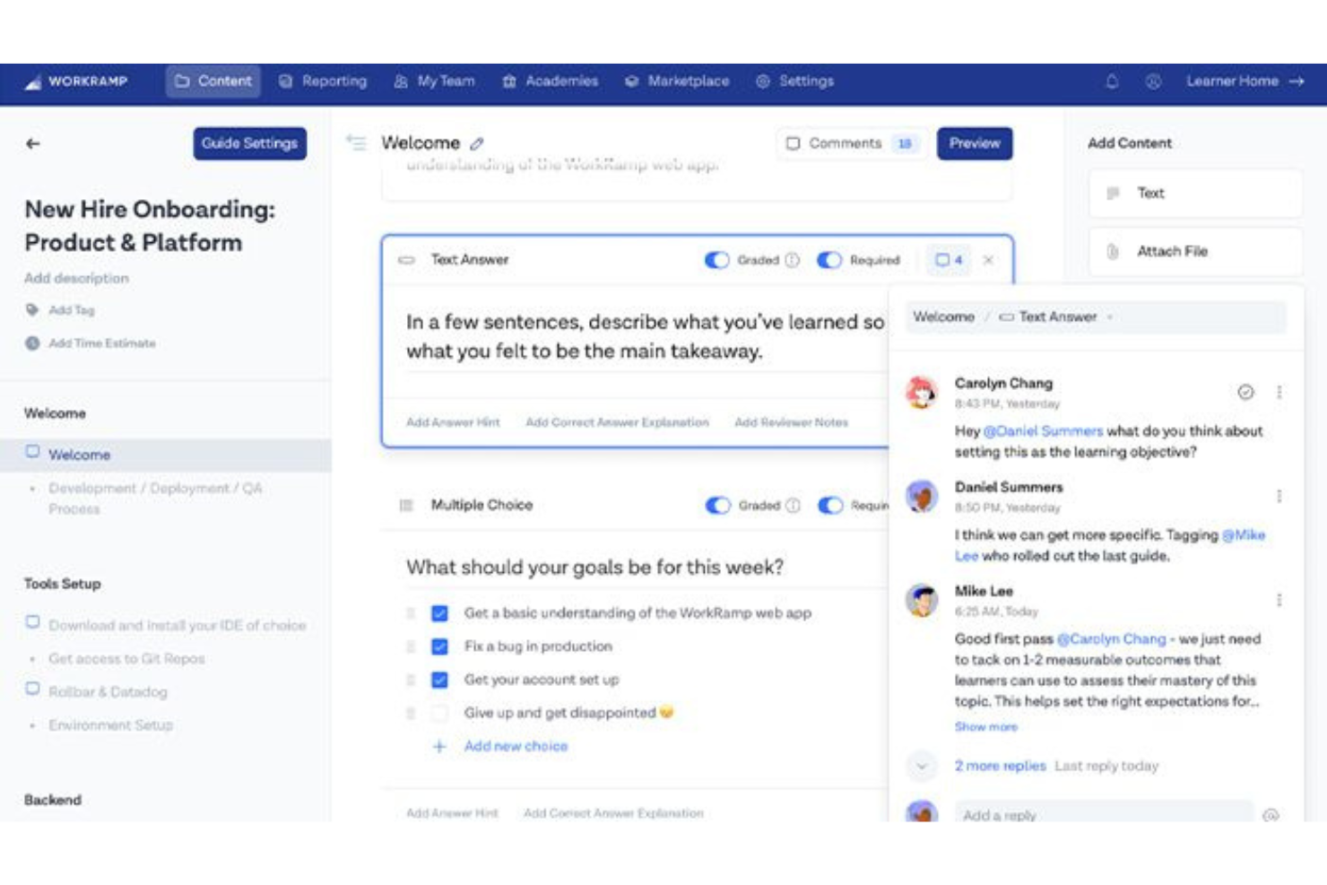Go to Learner Home

click(1245, 82)
